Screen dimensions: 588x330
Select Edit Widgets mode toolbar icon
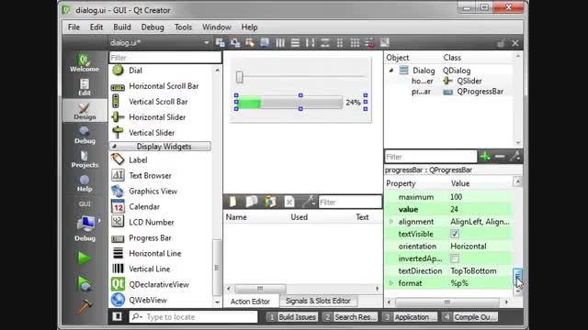pyautogui.click(x=220, y=43)
